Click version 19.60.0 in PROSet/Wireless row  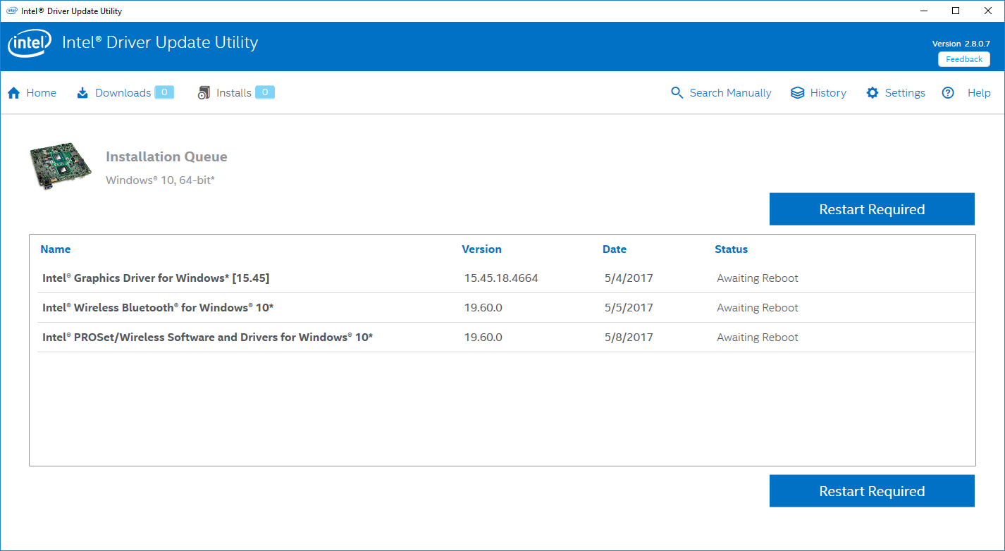(x=483, y=338)
